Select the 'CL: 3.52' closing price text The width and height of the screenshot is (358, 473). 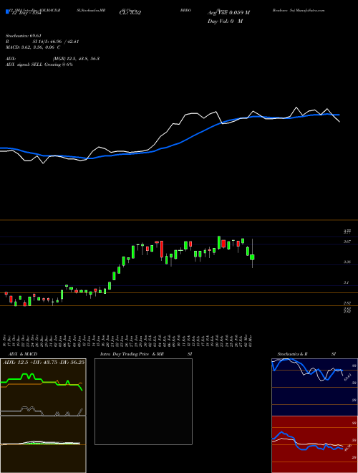[130, 13]
